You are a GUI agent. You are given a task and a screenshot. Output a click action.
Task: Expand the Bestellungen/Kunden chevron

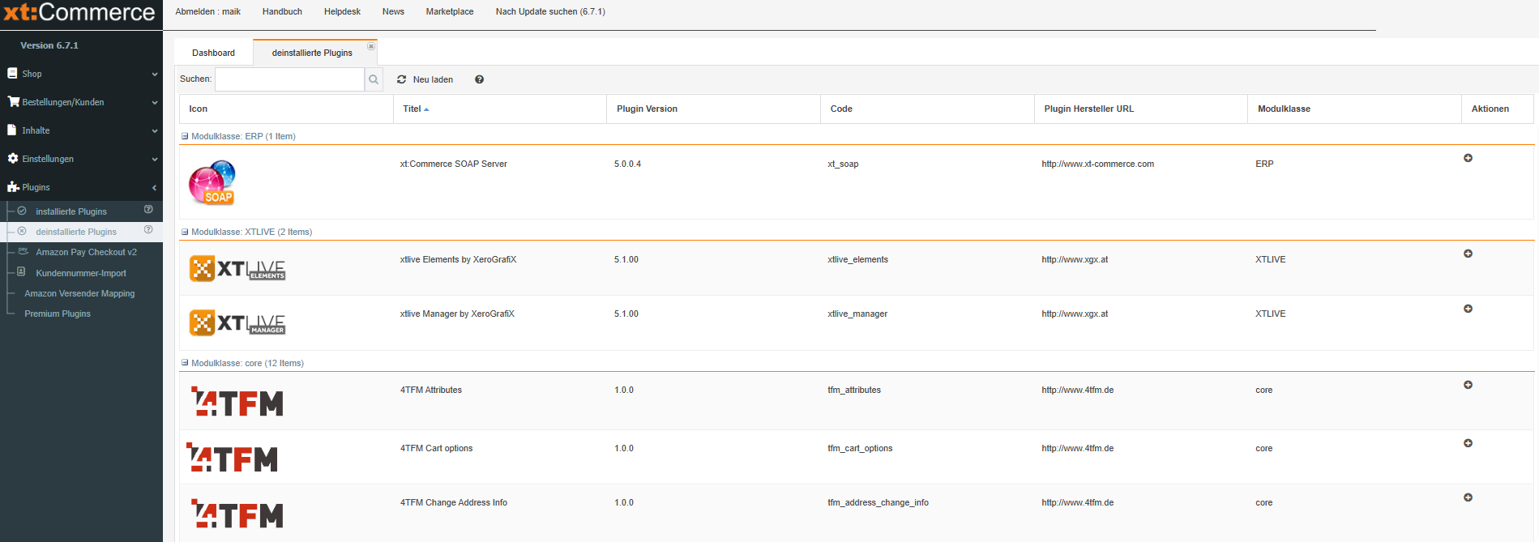(x=155, y=102)
